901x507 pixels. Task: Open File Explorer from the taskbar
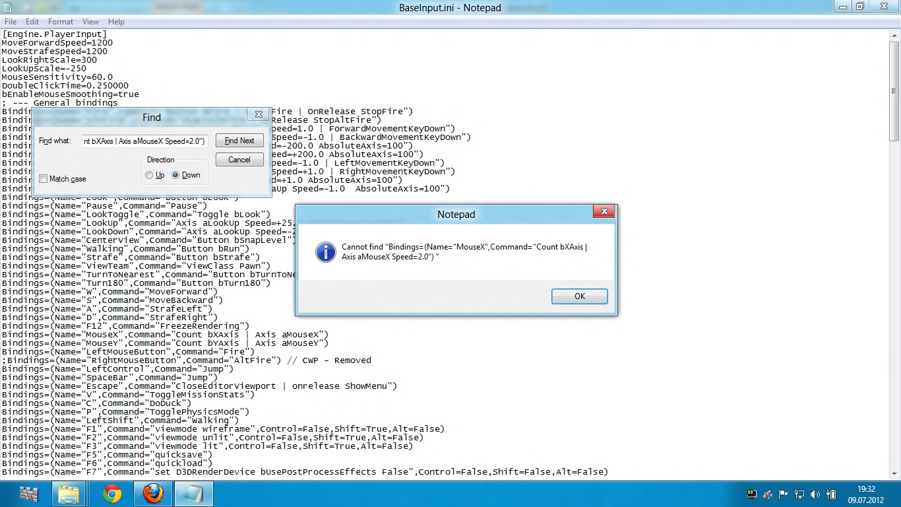(69, 494)
